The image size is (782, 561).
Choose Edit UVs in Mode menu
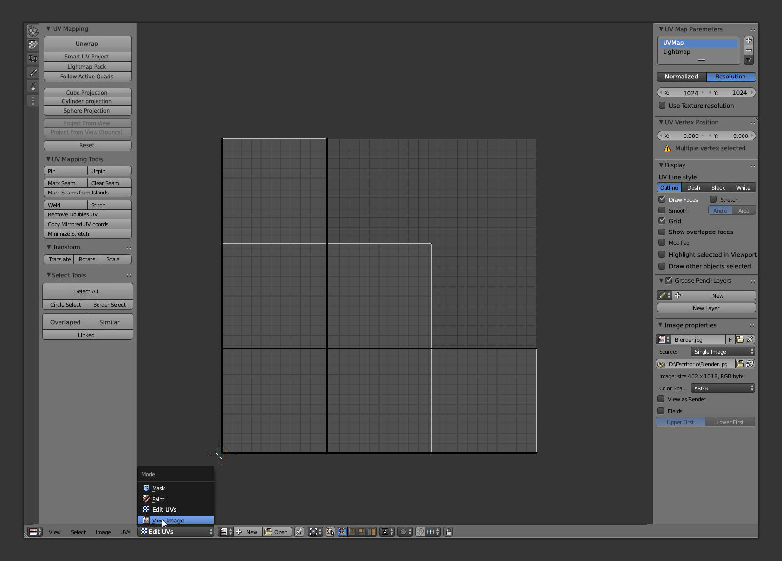176,509
